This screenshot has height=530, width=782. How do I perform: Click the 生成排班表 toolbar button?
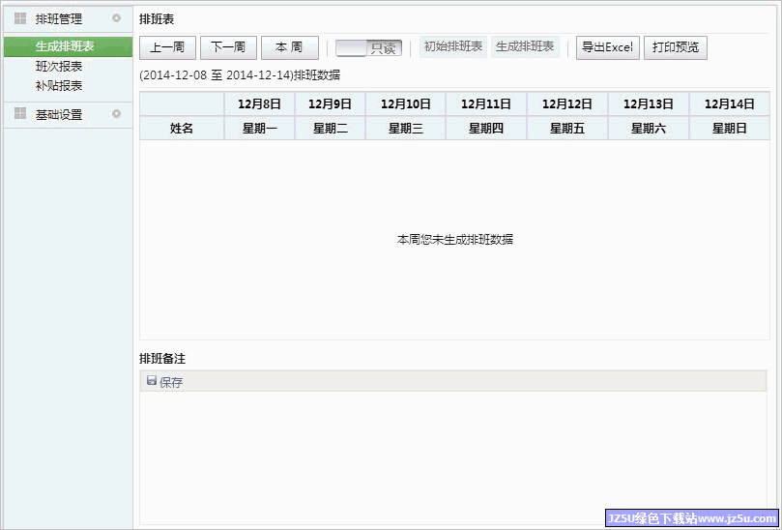coord(525,47)
